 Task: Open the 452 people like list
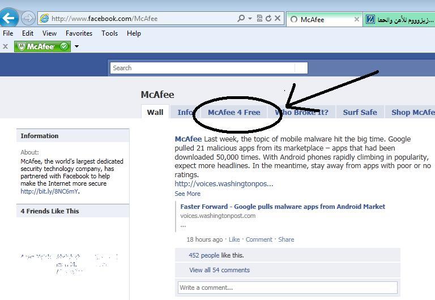204,255
